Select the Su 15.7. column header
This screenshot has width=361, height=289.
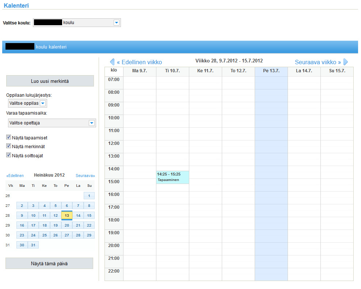[337, 71]
